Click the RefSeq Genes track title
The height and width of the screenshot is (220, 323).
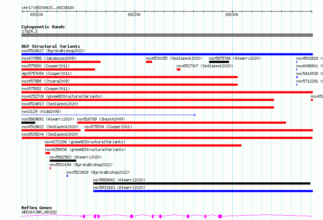click(37, 208)
